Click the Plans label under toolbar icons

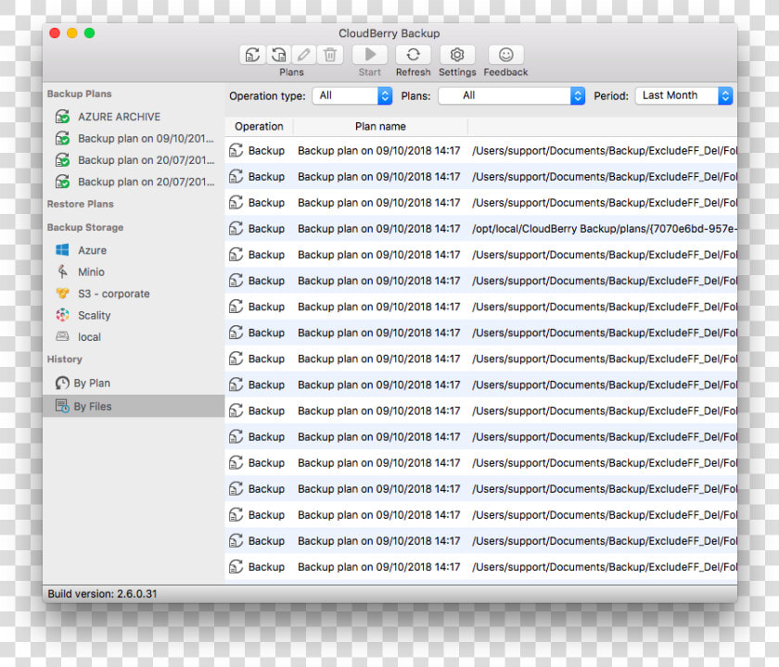(x=291, y=72)
